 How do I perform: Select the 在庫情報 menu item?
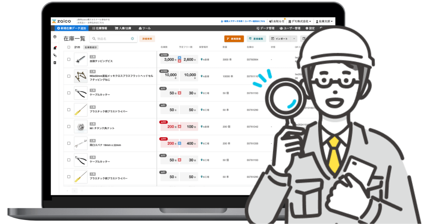[100, 28]
